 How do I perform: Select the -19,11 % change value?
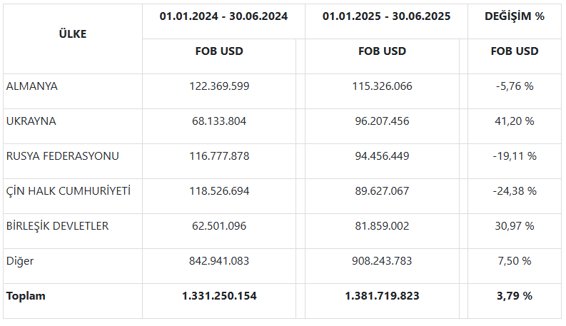515,156
